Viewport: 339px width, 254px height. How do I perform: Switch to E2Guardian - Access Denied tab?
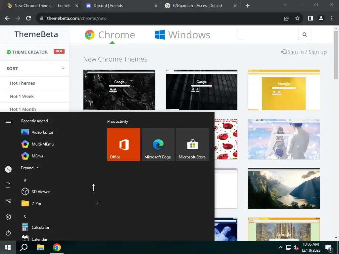click(201, 6)
